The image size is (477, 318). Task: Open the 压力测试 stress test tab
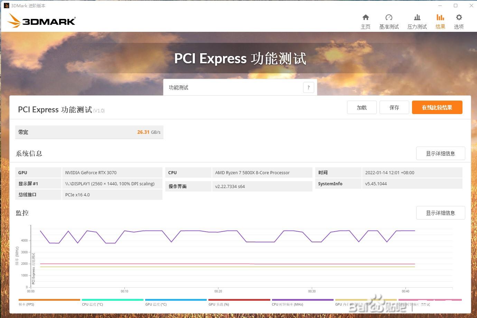tap(417, 21)
